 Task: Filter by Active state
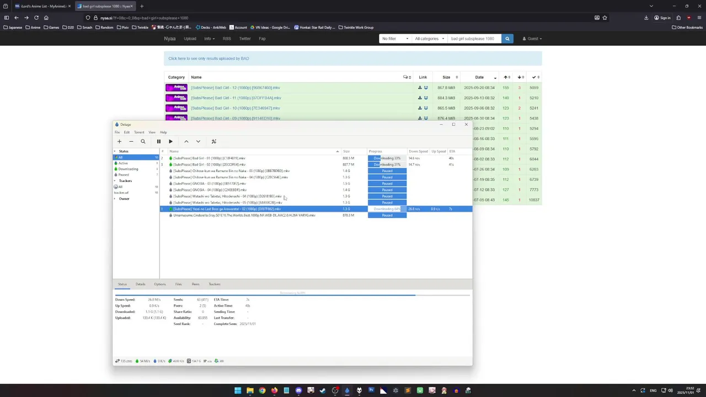136,163
